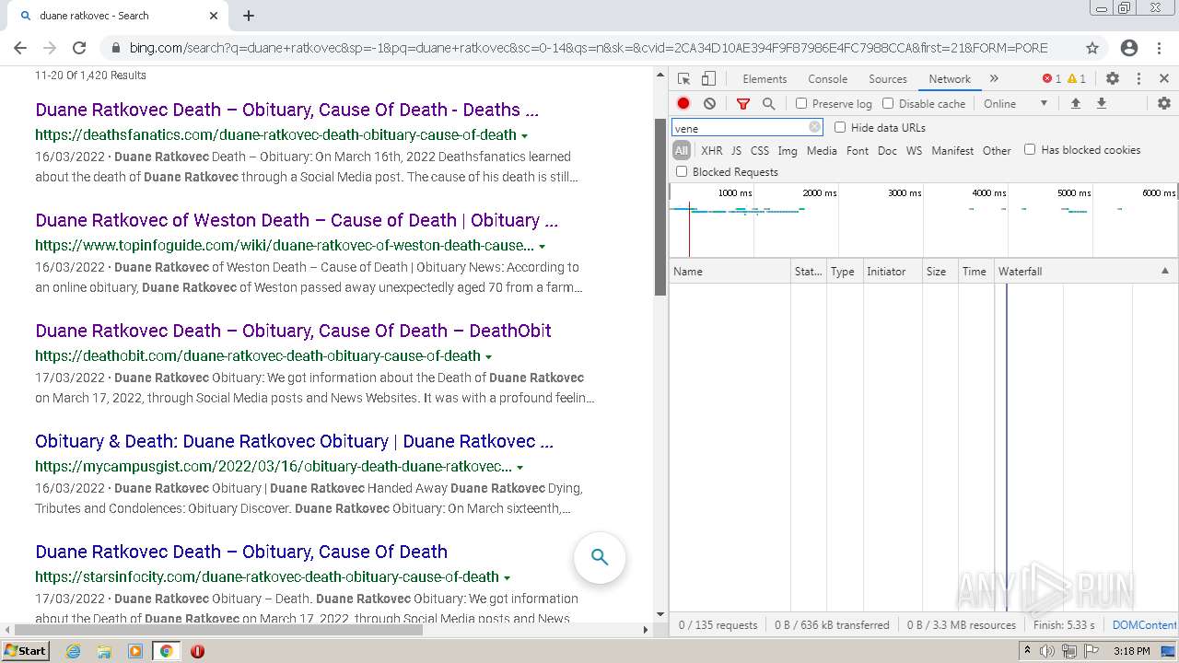Open DevTools settings gear

point(1113,79)
